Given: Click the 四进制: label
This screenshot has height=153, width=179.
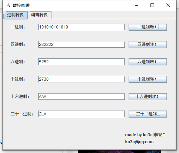Looking at the screenshot, I should (18, 45).
